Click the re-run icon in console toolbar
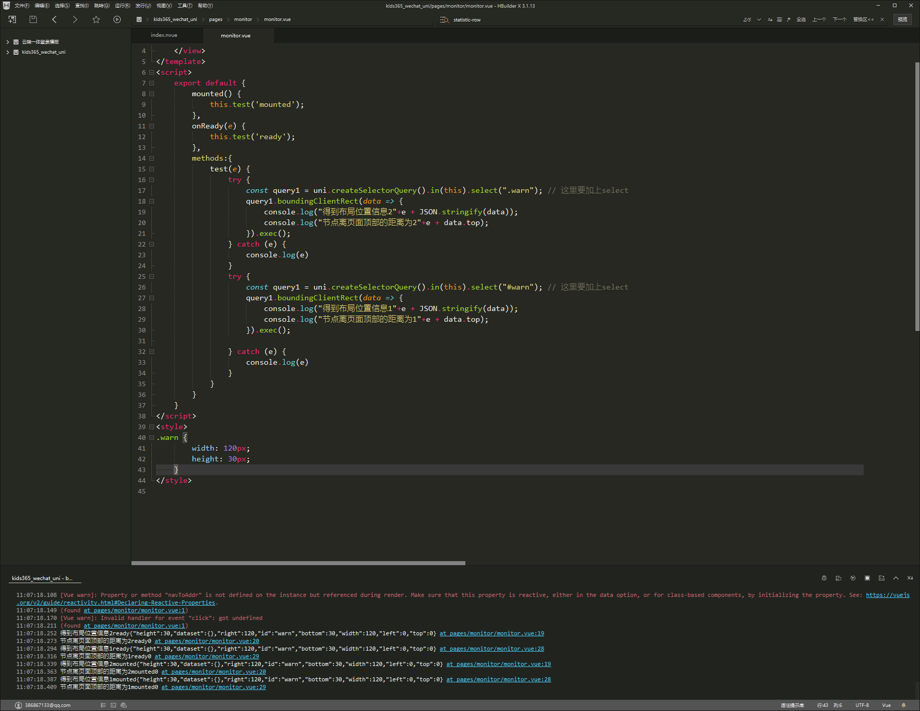Screen dimensions: 920x711 853,578
